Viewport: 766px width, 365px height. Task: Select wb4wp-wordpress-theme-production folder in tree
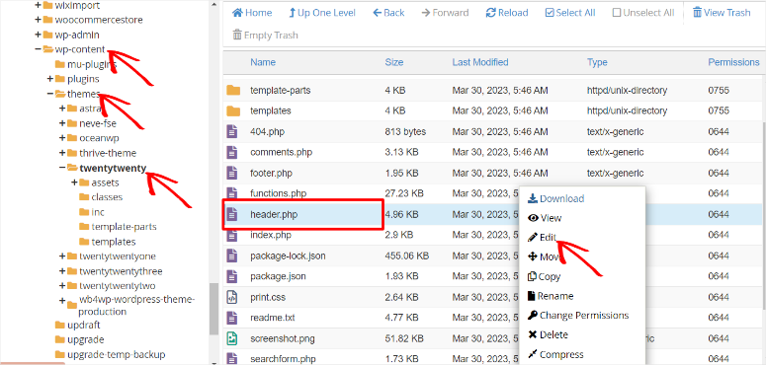(130, 306)
